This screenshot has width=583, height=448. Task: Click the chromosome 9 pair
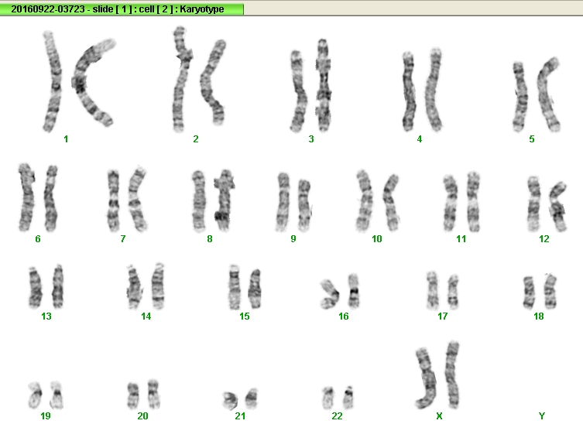tap(293, 203)
